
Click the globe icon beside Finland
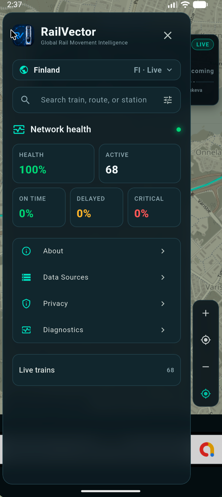coord(24,70)
